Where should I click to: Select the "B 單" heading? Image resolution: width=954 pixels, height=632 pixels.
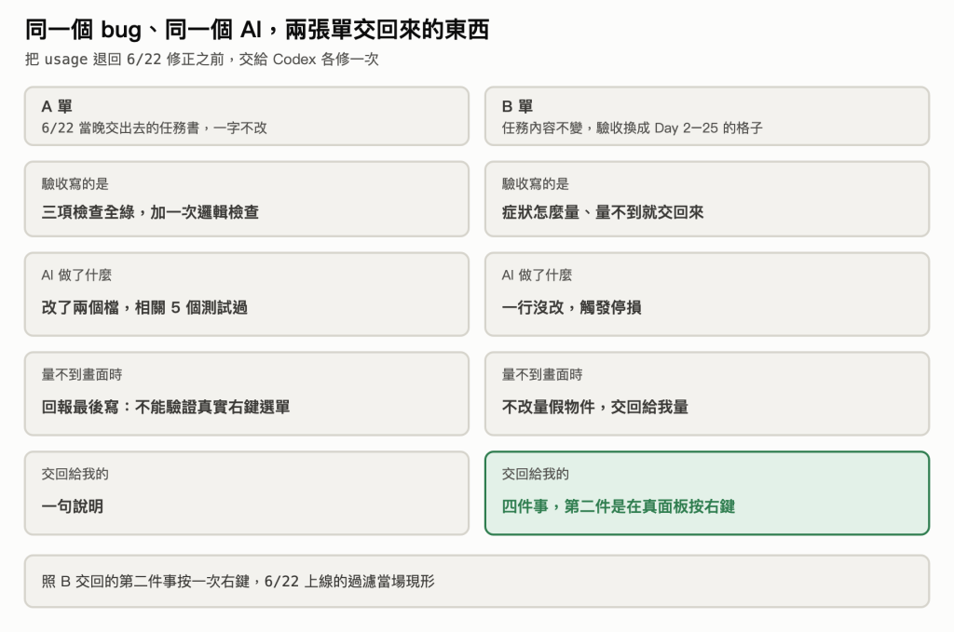pyautogui.click(x=517, y=106)
